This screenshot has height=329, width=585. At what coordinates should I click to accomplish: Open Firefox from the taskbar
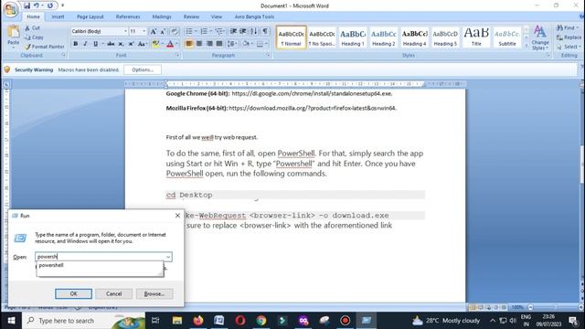pos(198,321)
